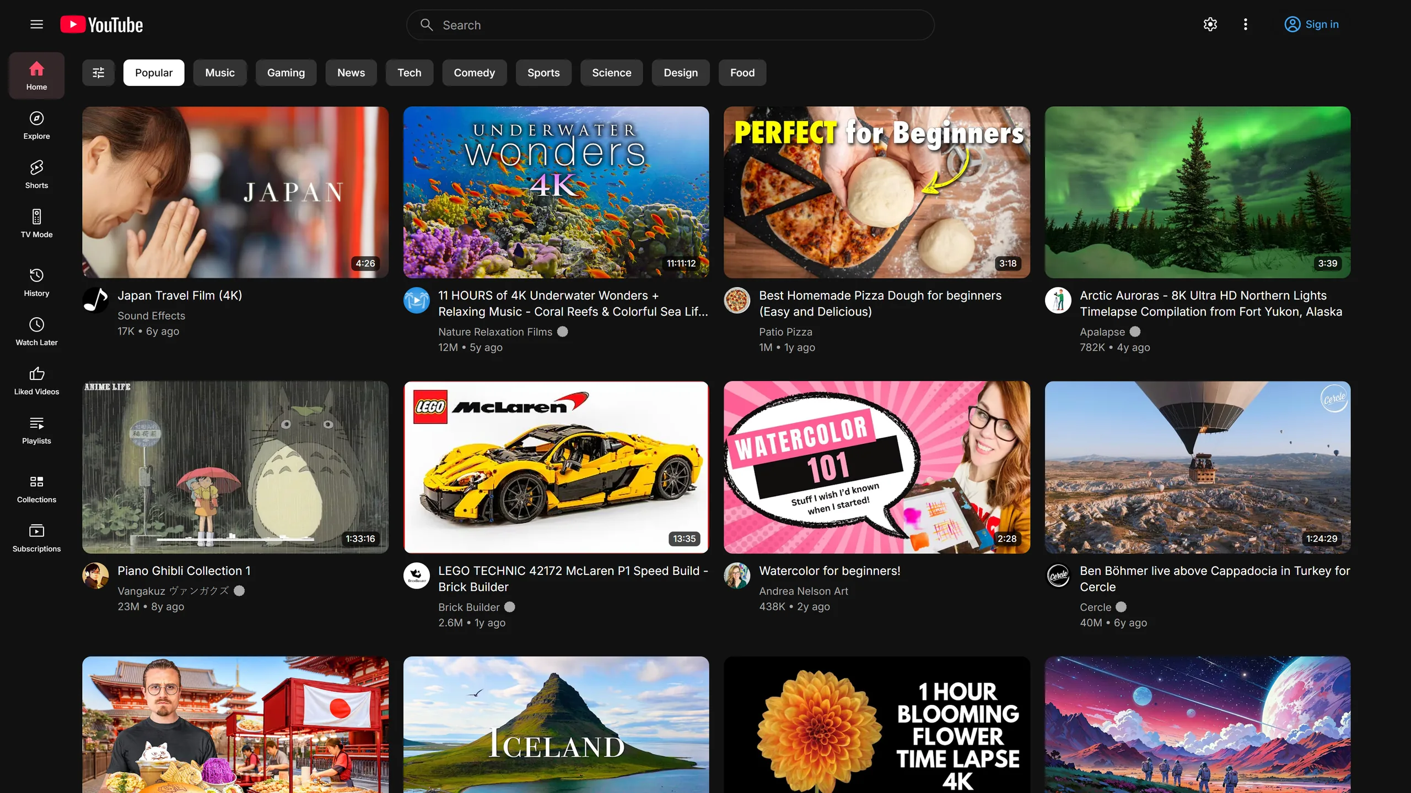Play the LEGO McLaren thumbnail
This screenshot has width=1411, height=793.
(556, 467)
